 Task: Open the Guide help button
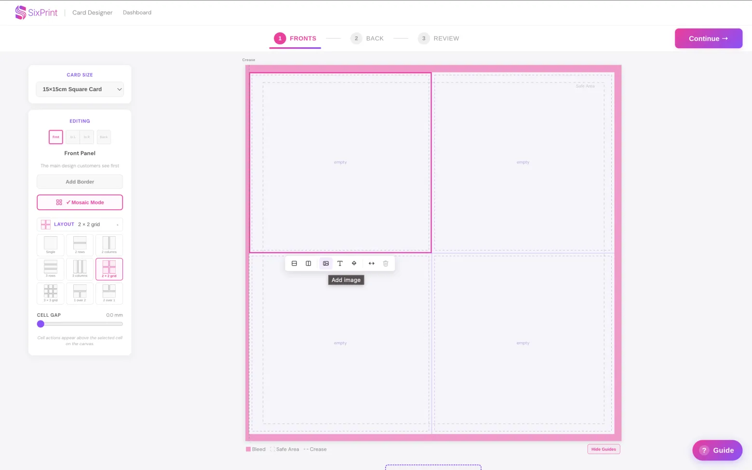717,450
